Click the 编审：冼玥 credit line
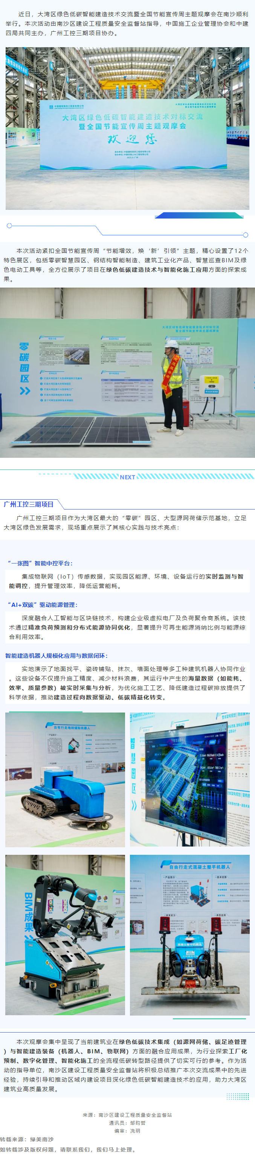 (127, 1131)
